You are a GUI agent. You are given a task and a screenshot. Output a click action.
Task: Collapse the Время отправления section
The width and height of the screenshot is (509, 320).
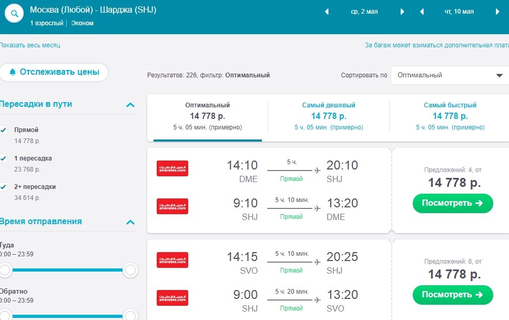[x=130, y=222]
